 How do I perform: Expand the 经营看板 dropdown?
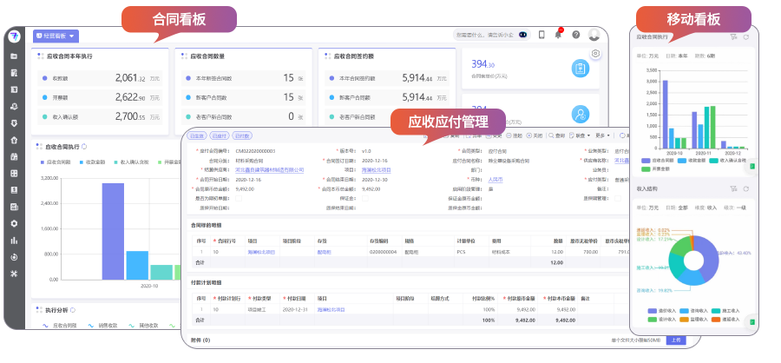coord(56,36)
